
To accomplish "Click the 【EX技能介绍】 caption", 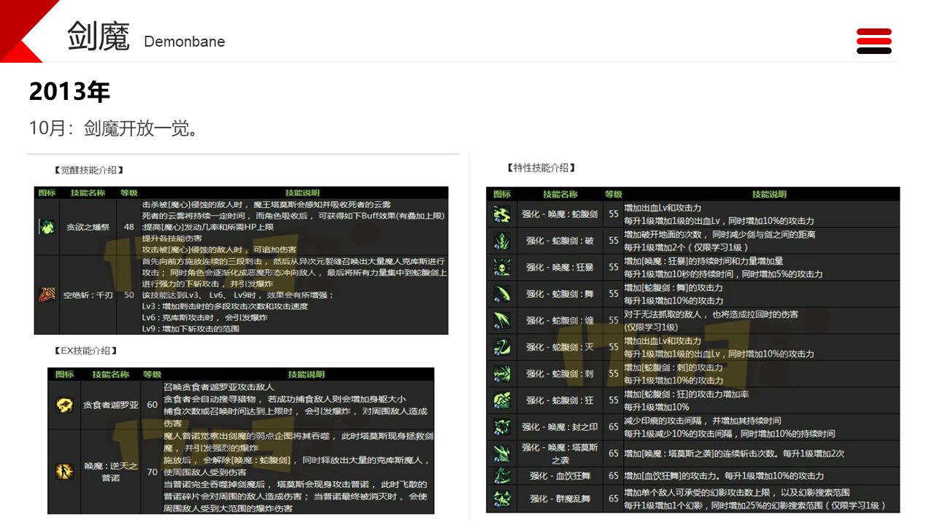I will pos(84,351).
